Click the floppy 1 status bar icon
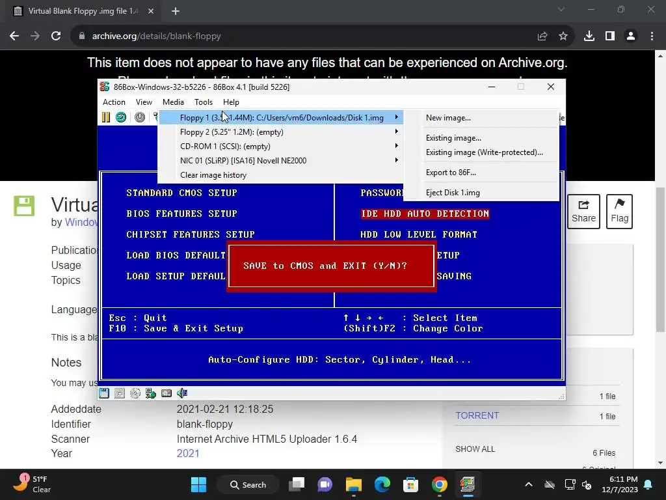The image size is (666, 500). coord(104,393)
